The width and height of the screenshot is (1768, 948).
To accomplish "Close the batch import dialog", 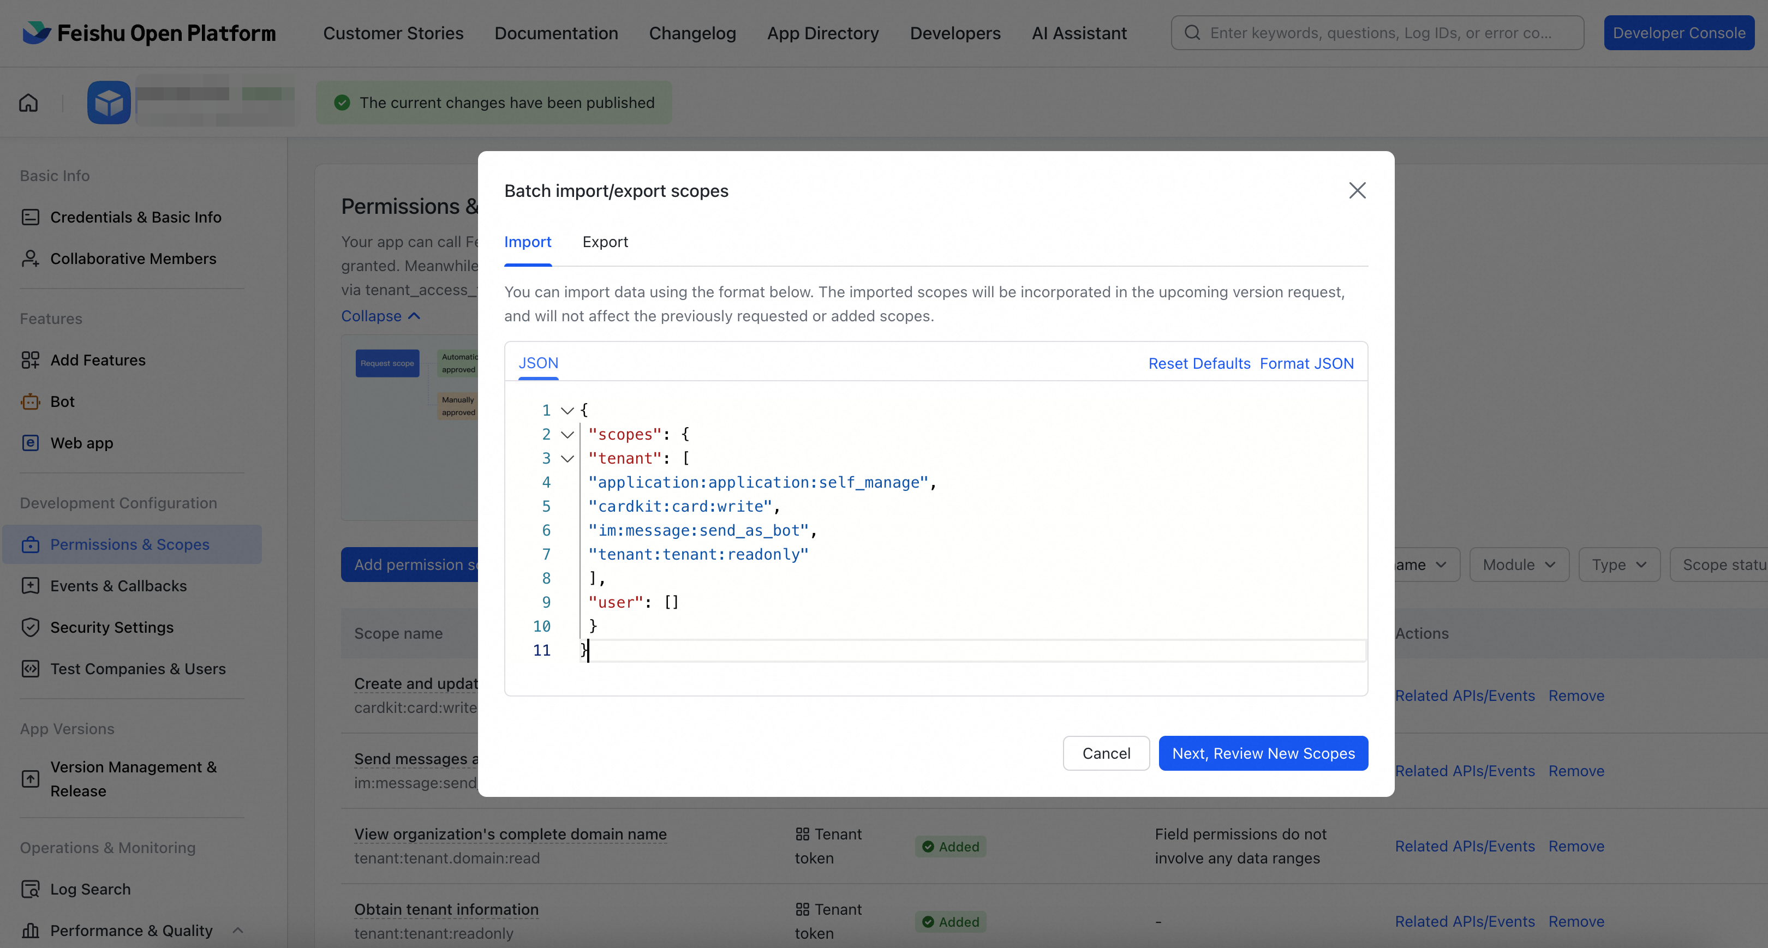I will coord(1357,191).
